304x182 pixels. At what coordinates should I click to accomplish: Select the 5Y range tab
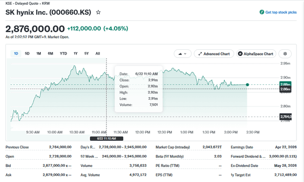point(86,54)
